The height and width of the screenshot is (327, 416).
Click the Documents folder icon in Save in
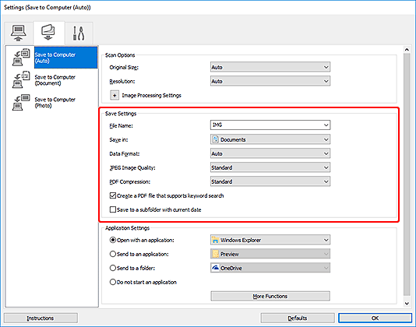point(216,139)
